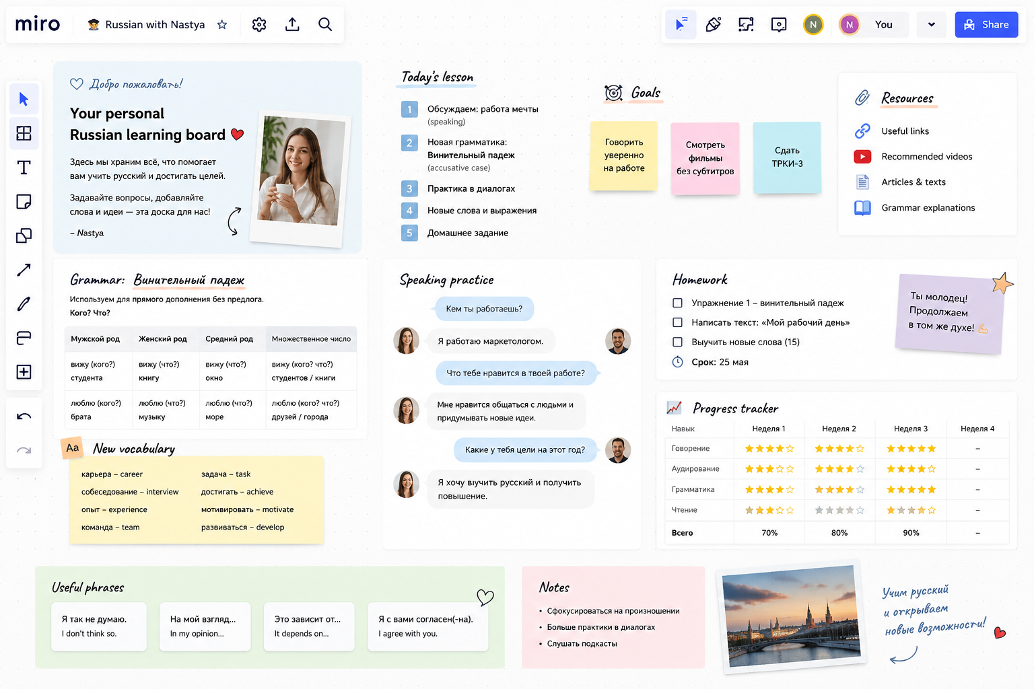The width and height of the screenshot is (1034, 689).
Task: Click lesson step 5 numbered badge
Action: (x=409, y=233)
